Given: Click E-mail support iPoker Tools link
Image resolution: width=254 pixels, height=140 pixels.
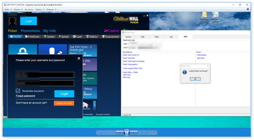Looking at the screenshot, I should (x=132, y=68).
